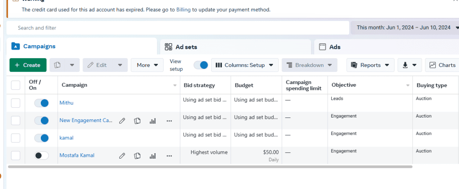This screenshot has height=189, width=459.
Task: Duplicate the Mostafa Kamal campaign row
Action: (137, 156)
